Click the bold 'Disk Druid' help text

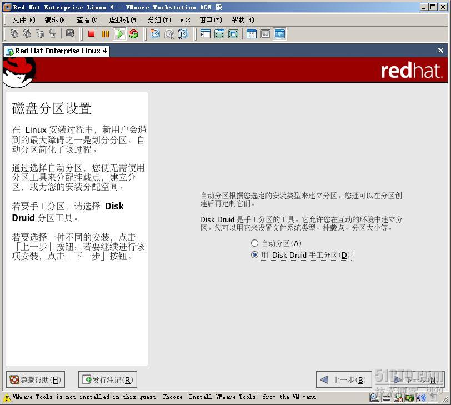(68, 212)
